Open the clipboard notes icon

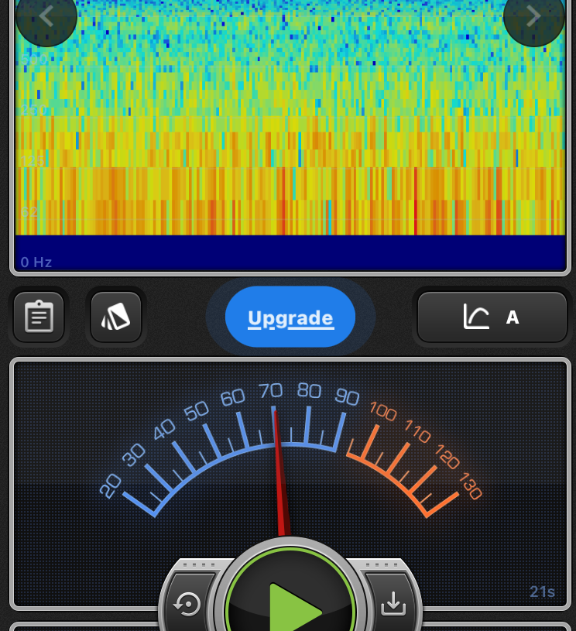[x=39, y=317]
